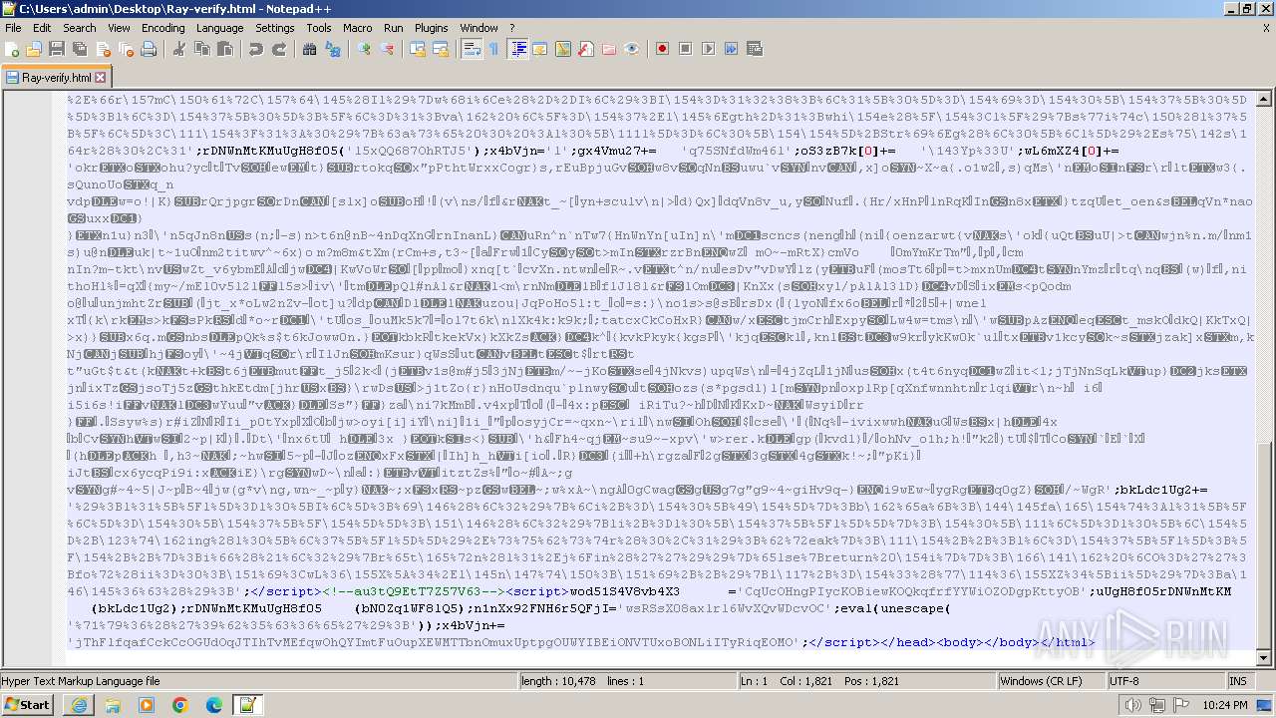
Task: Cut the selection using scissors icon
Action: point(178,49)
